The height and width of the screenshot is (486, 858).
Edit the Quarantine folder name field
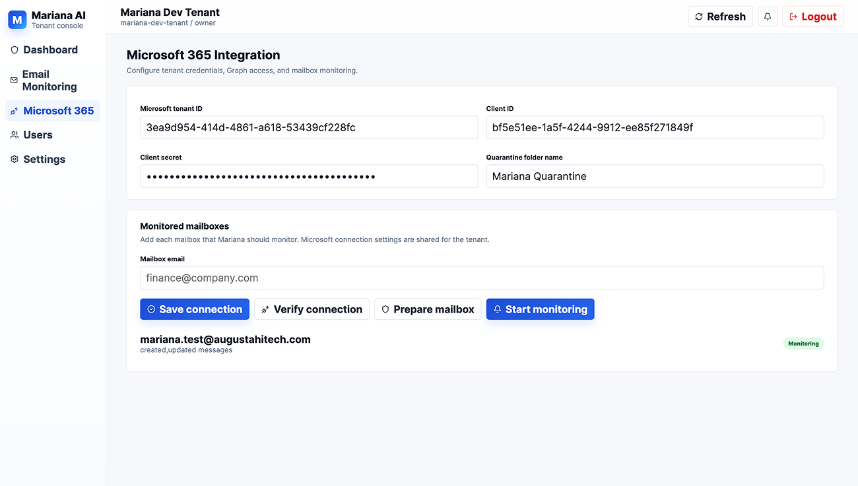[x=655, y=176]
